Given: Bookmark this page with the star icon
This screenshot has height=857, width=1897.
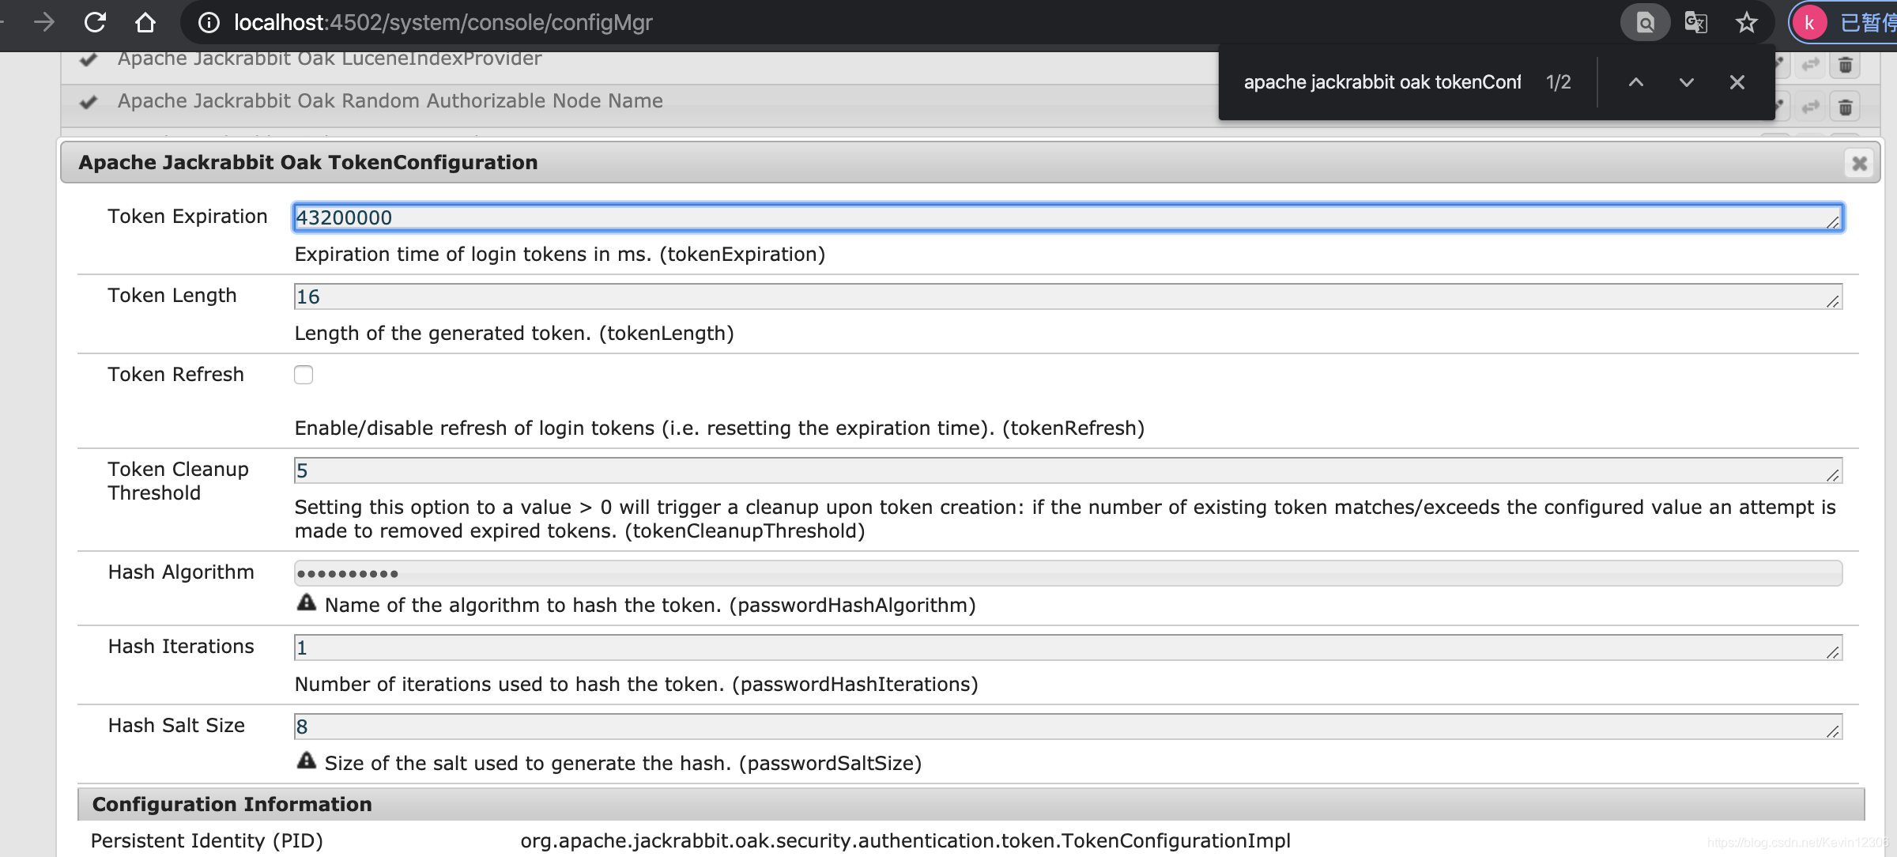Looking at the screenshot, I should click(x=1746, y=22).
